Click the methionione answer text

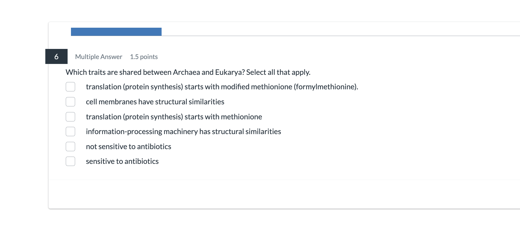coord(174,117)
